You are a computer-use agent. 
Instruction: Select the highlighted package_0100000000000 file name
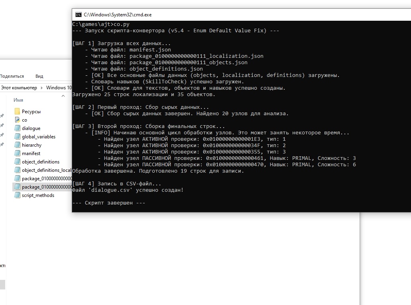(x=47, y=187)
